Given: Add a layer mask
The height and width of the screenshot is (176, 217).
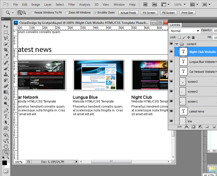Looking at the screenshot, I should coord(193,127).
